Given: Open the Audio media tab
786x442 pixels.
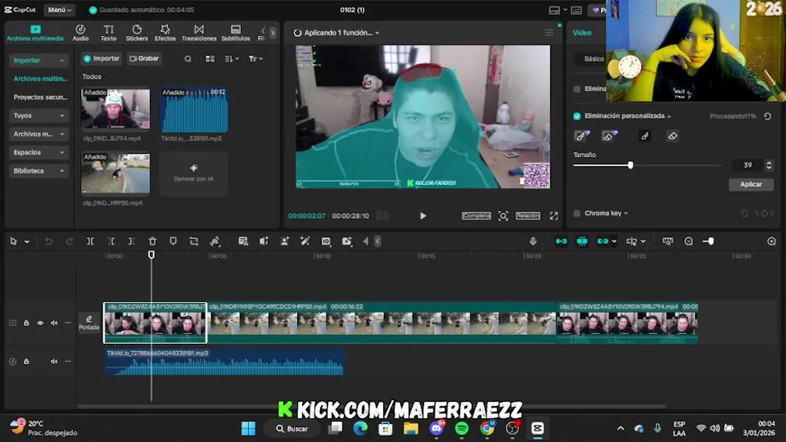Looking at the screenshot, I should pyautogui.click(x=80, y=33).
